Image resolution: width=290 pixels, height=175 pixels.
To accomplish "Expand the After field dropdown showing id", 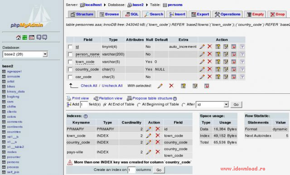I will click(213, 105).
